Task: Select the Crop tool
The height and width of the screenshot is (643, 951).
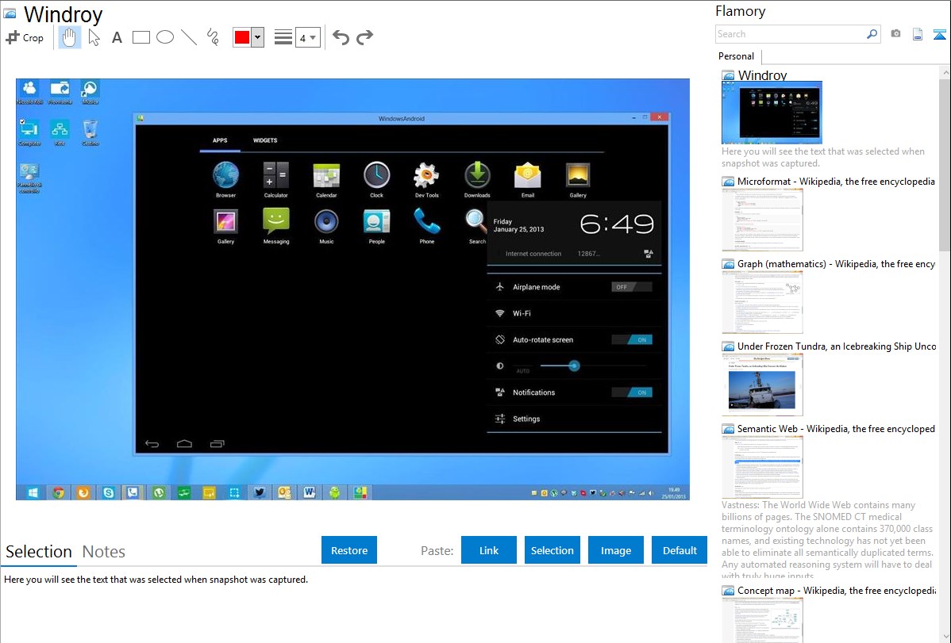Action: [x=25, y=37]
